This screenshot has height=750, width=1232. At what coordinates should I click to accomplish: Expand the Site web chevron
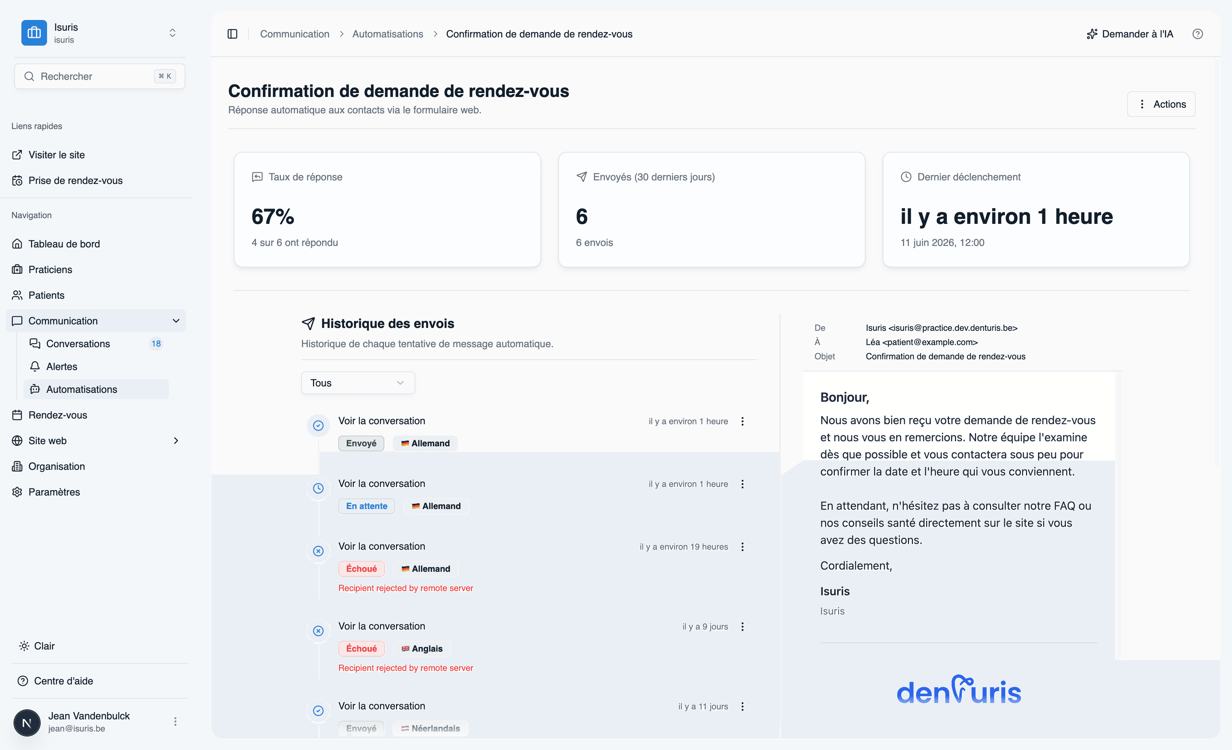[x=176, y=441]
